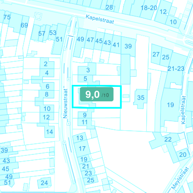Click house number 14 on Nieuwstraat
The height and width of the screenshot is (193, 193).
coord(49,132)
